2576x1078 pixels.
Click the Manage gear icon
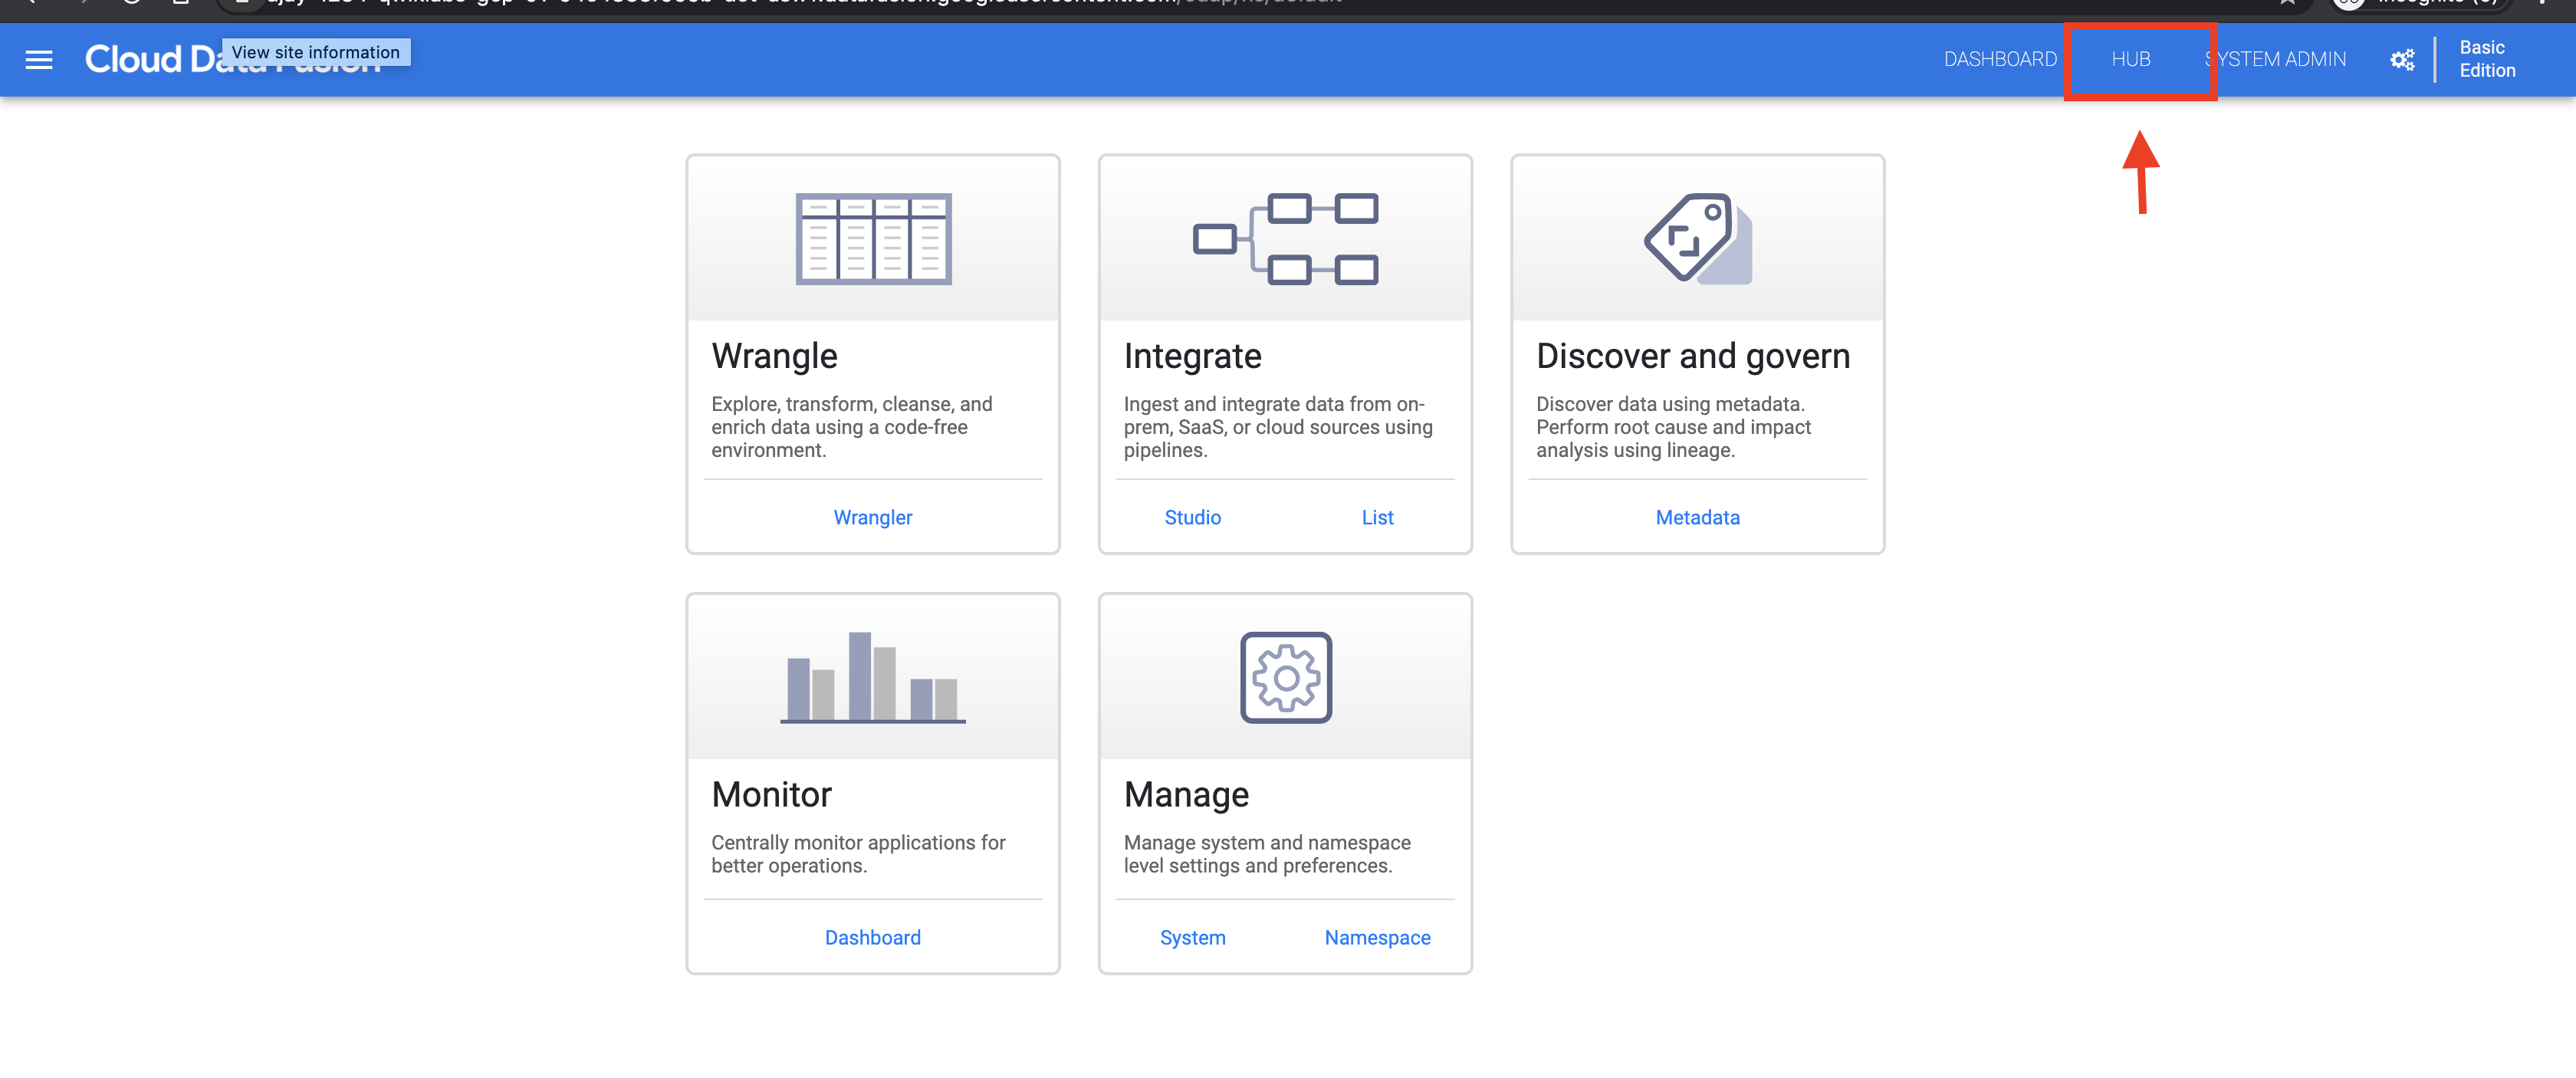pyautogui.click(x=1286, y=677)
